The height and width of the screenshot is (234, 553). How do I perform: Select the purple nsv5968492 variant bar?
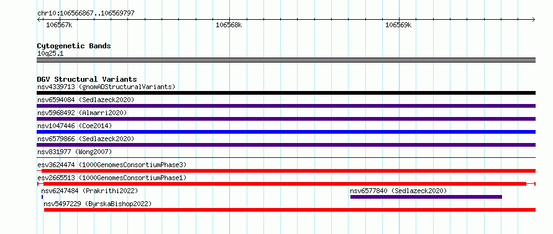point(286,119)
